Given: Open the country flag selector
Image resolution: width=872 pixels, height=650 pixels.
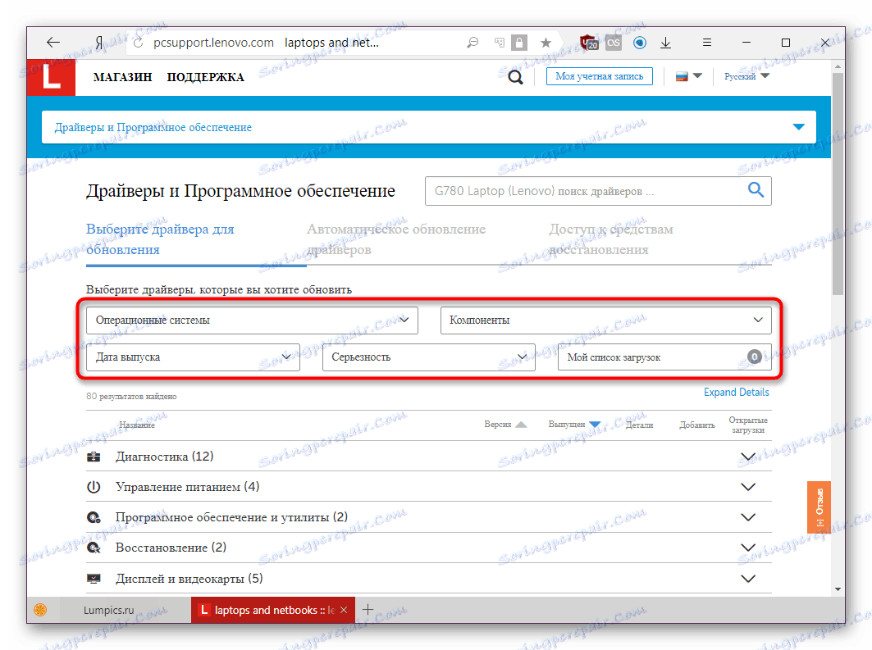Looking at the screenshot, I should tap(688, 76).
